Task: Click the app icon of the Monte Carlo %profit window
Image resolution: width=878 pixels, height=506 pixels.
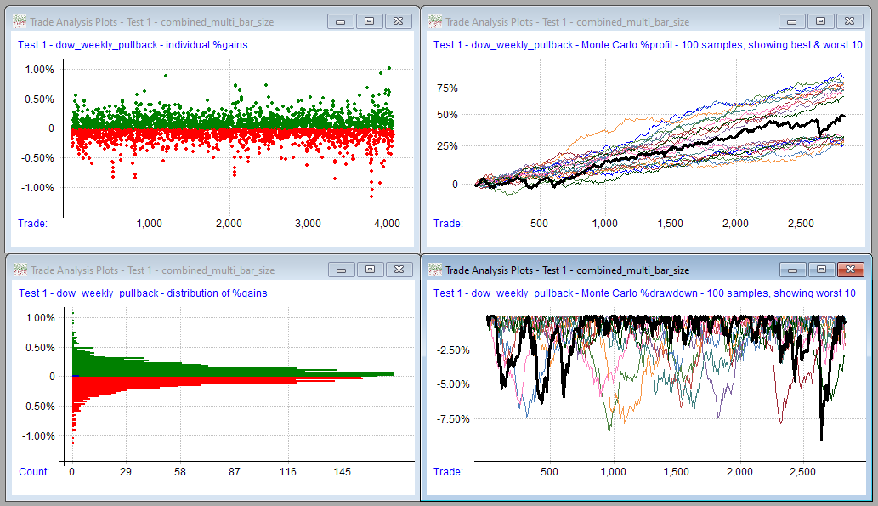Action: 434,21
